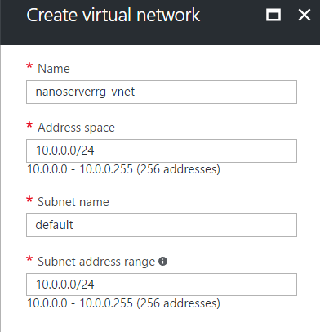Maximize the Create virtual network blade
This screenshot has width=320, height=332.
click(x=273, y=15)
